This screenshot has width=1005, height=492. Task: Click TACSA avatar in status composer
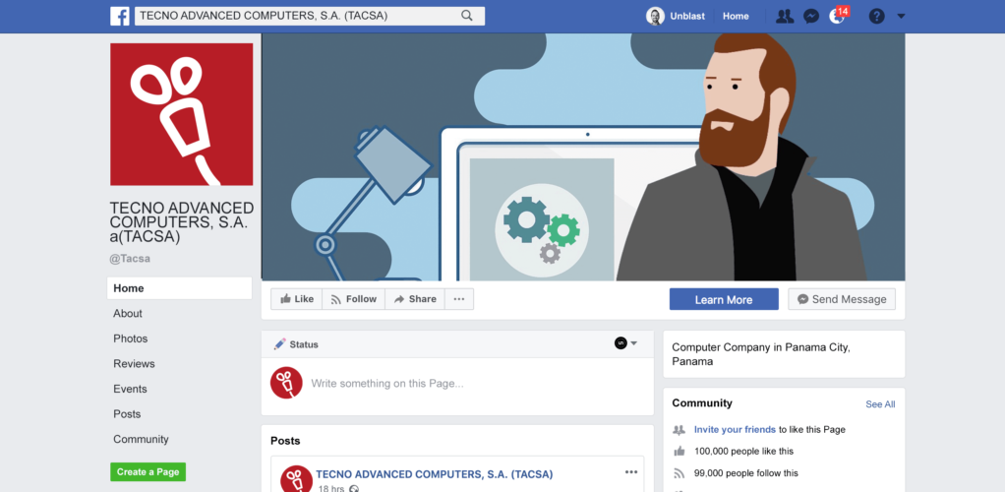[x=286, y=383]
